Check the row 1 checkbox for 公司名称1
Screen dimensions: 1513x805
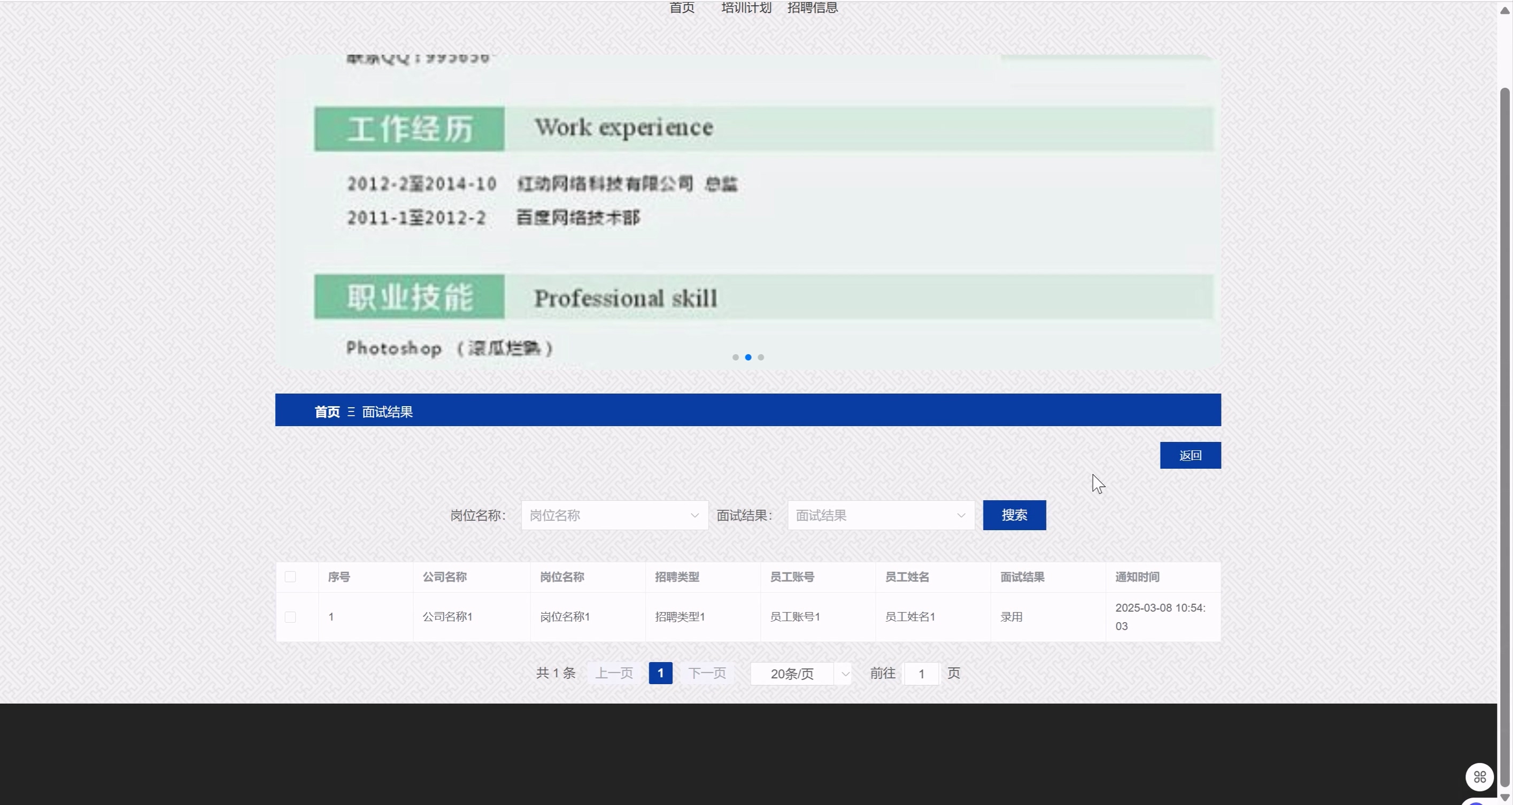click(290, 617)
